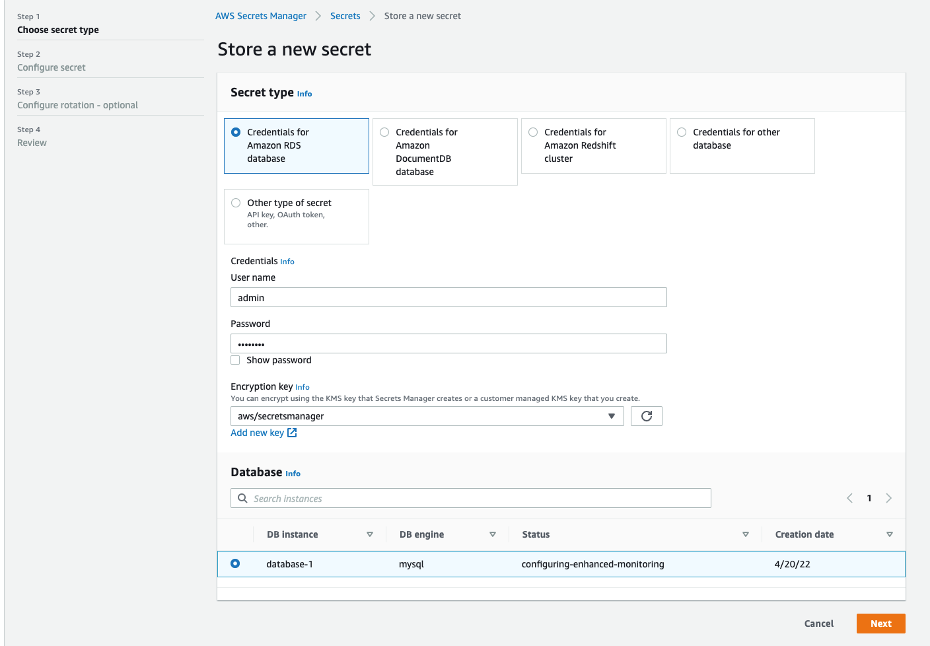Select Credentials for Amazon Redshift cluster

(533, 132)
